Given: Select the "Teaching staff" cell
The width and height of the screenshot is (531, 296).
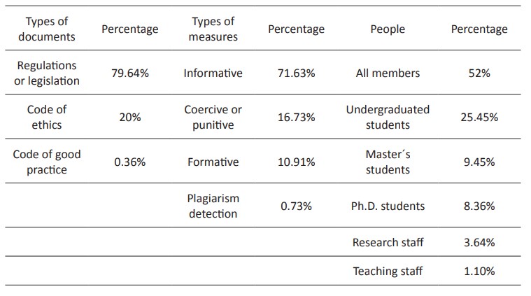Looking at the screenshot, I should pyautogui.click(x=388, y=271).
